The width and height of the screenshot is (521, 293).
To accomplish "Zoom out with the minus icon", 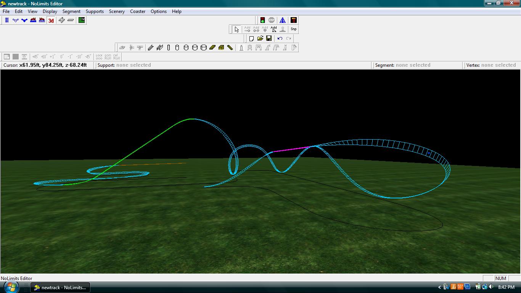I will click(x=71, y=20).
